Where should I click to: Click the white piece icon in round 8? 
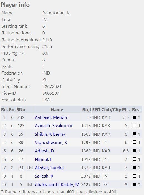click(x=134, y=176)
